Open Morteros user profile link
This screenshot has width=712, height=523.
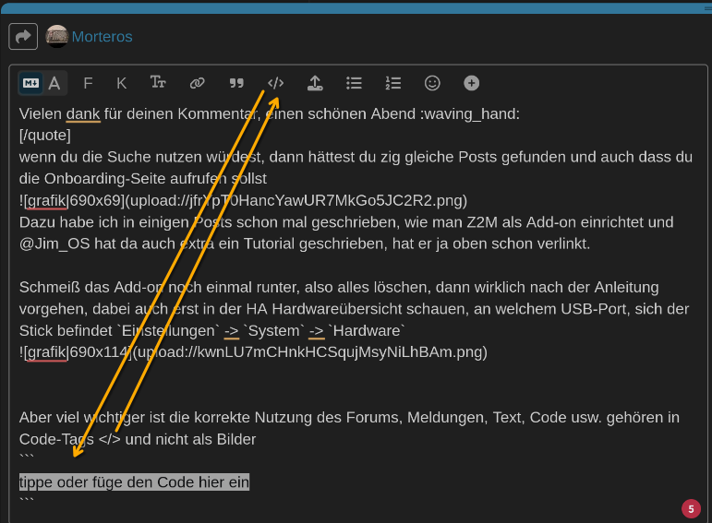(x=102, y=37)
